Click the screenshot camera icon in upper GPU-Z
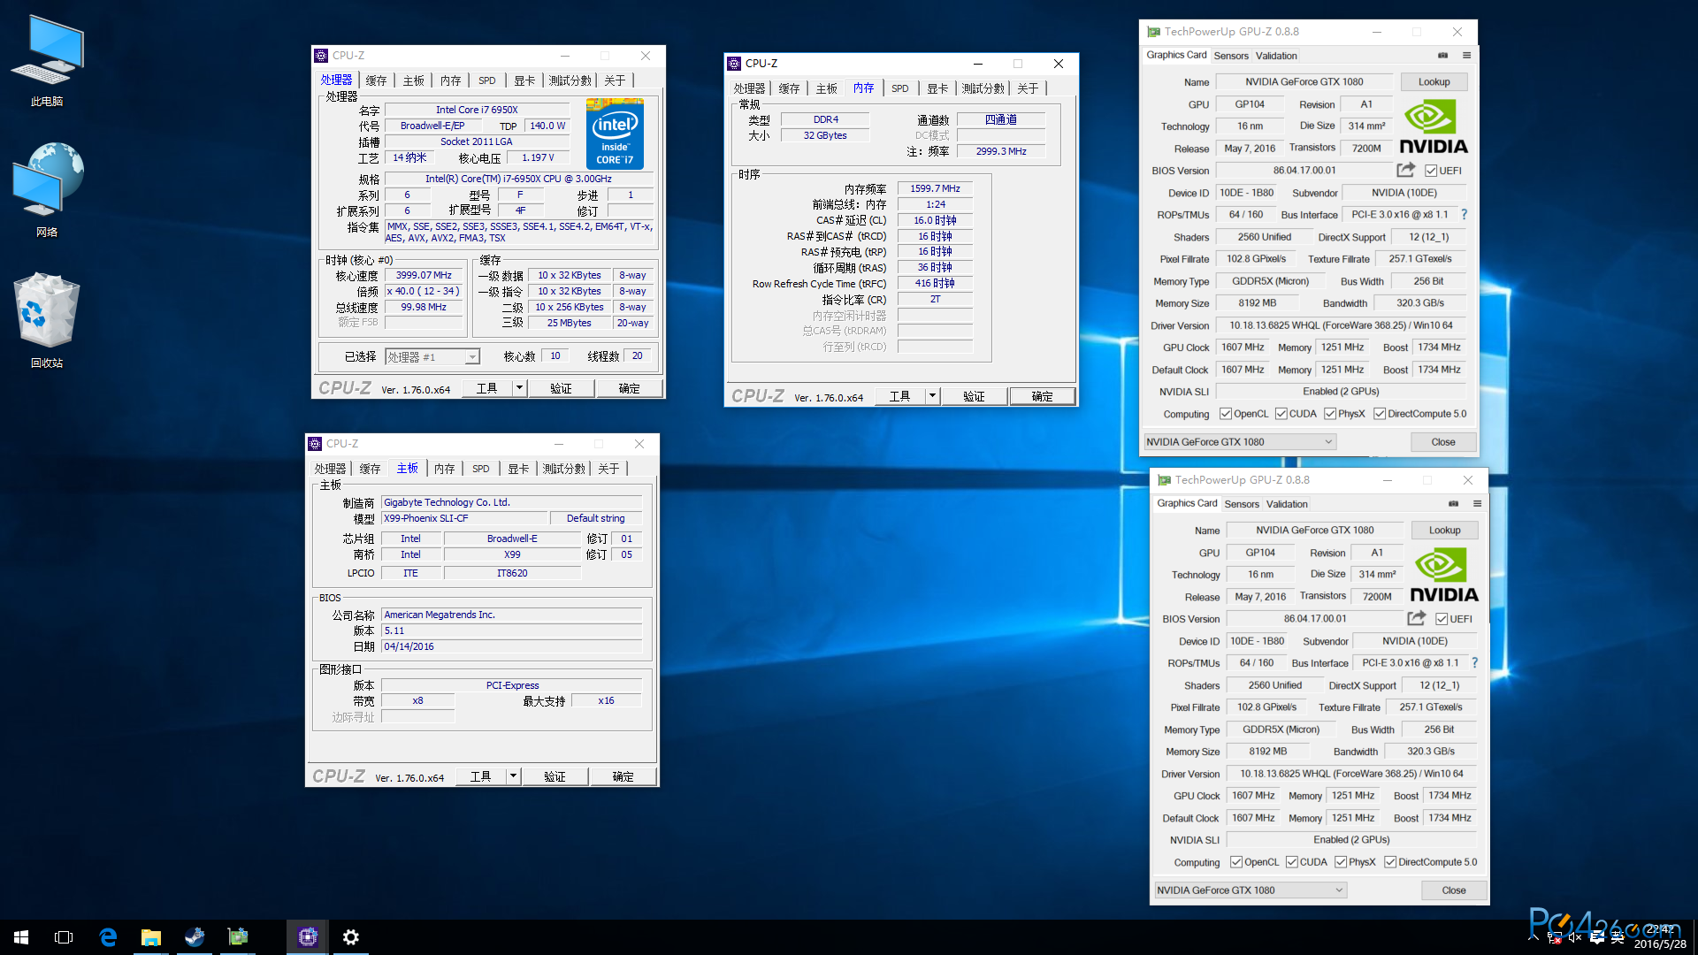The image size is (1698, 955). (1442, 55)
